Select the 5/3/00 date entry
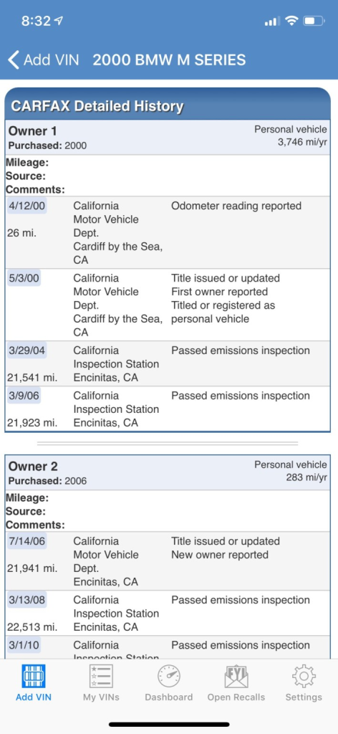This screenshot has width=338, height=734. pos(24,278)
